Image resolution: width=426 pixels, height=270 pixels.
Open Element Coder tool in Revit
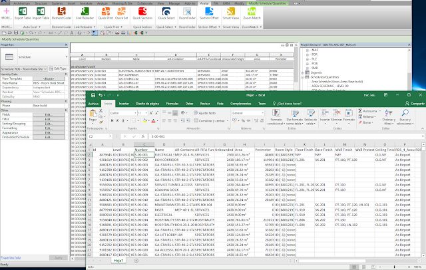[x=62, y=13]
